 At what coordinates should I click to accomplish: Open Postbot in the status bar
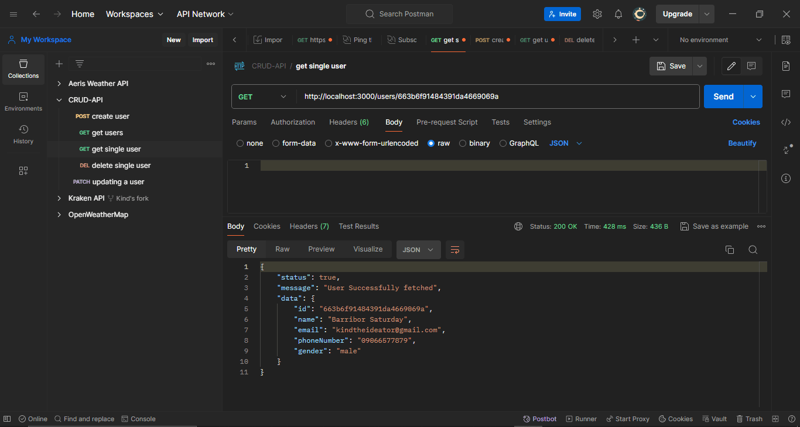click(539, 419)
